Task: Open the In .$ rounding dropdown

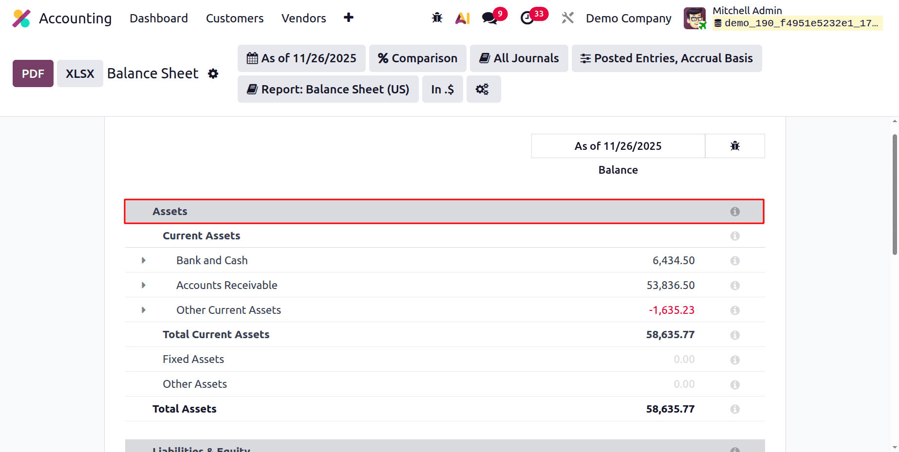Action: pyautogui.click(x=442, y=89)
